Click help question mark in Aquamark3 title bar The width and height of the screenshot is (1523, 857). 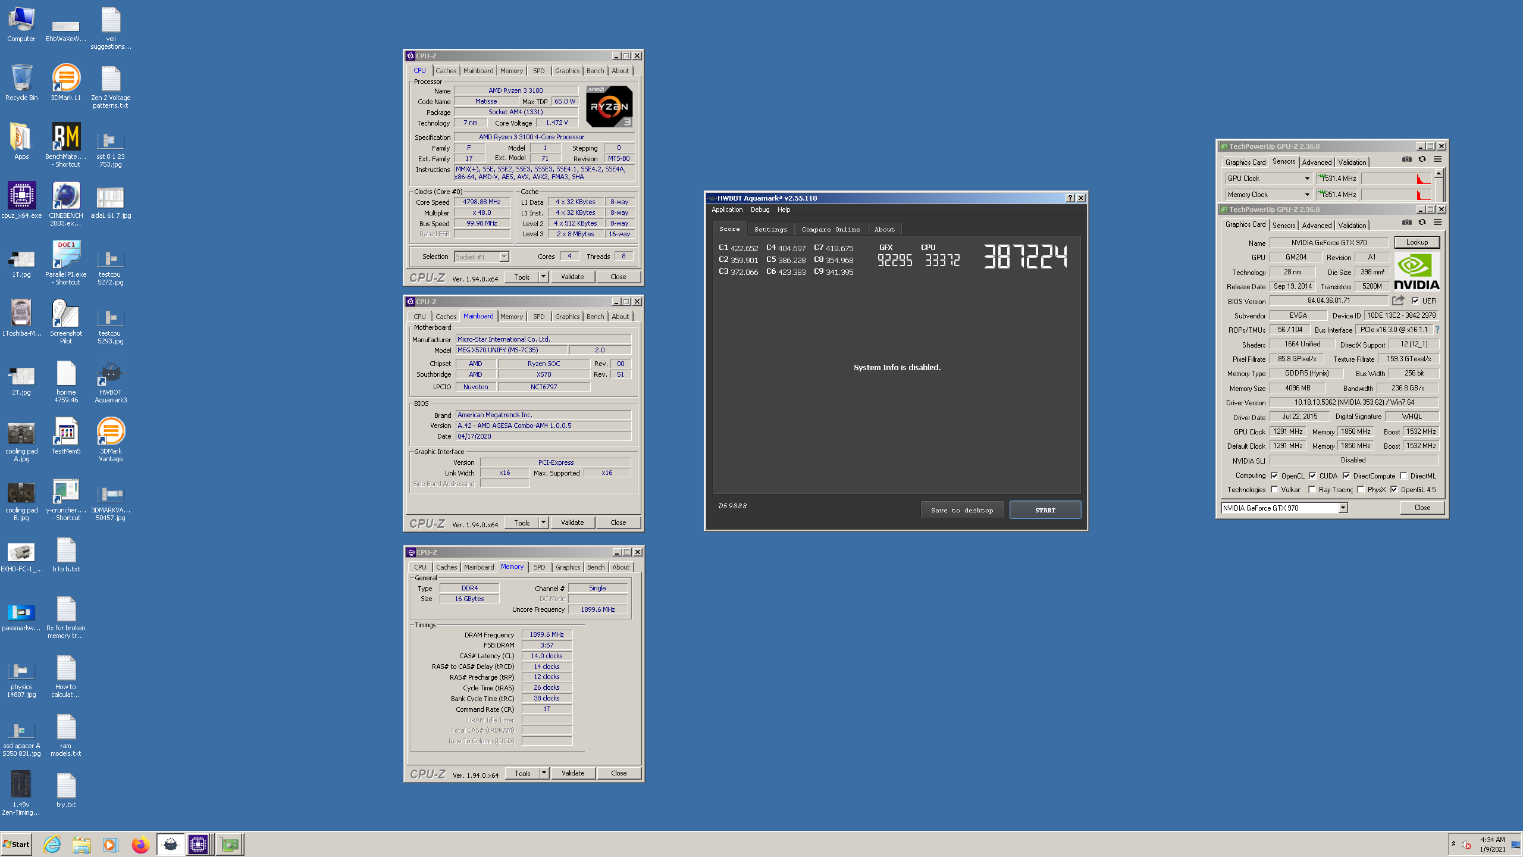(1070, 198)
